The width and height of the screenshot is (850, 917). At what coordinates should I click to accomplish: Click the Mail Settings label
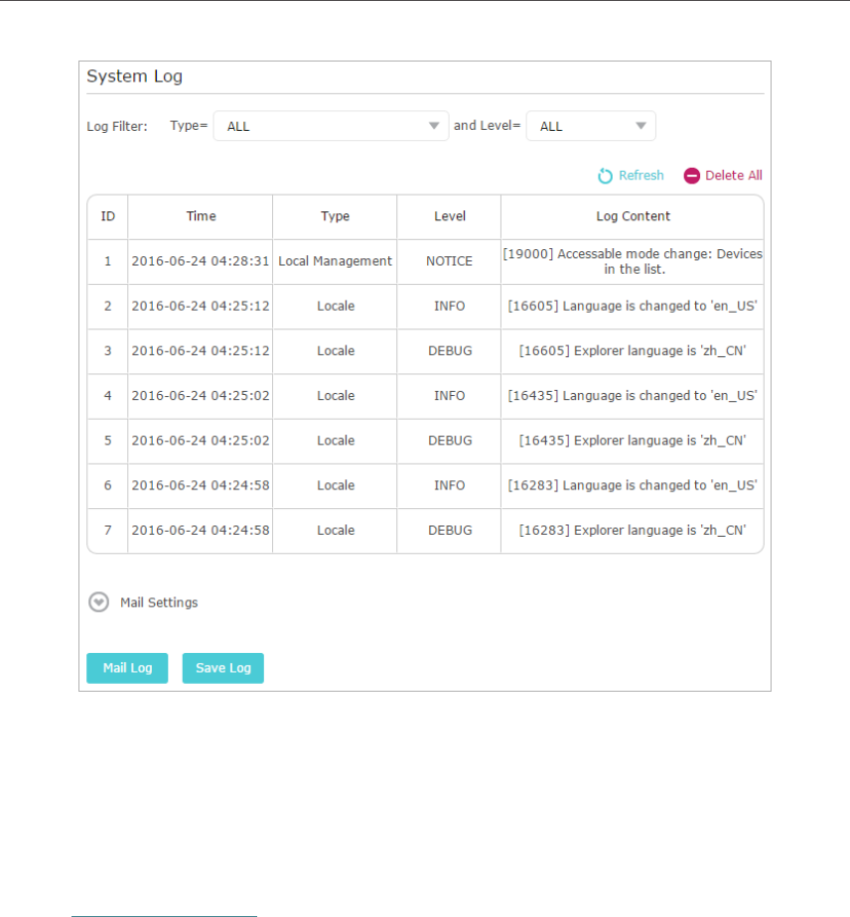click(x=159, y=602)
